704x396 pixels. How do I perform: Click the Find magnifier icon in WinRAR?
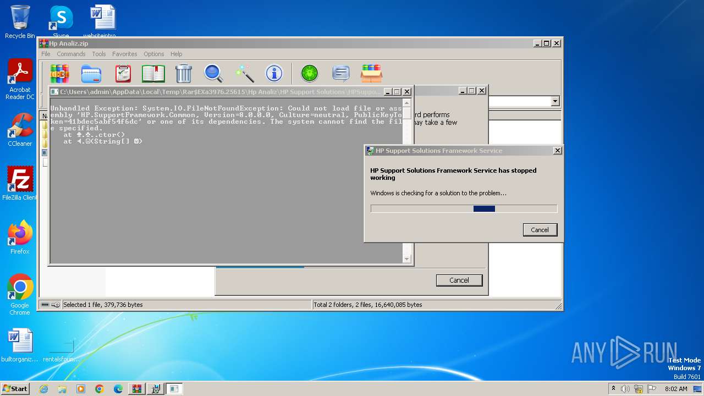[x=213, y=73]
